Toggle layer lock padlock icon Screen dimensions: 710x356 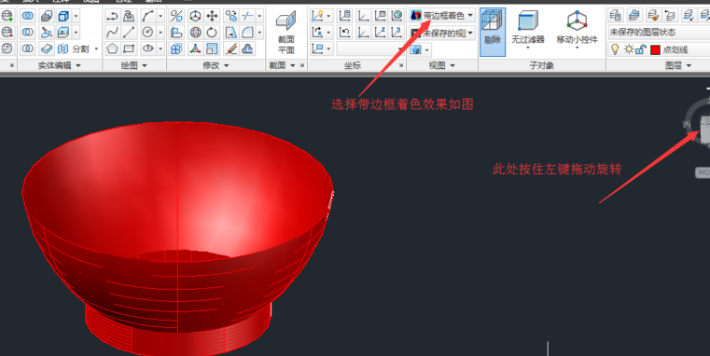(x=640, y=49)
